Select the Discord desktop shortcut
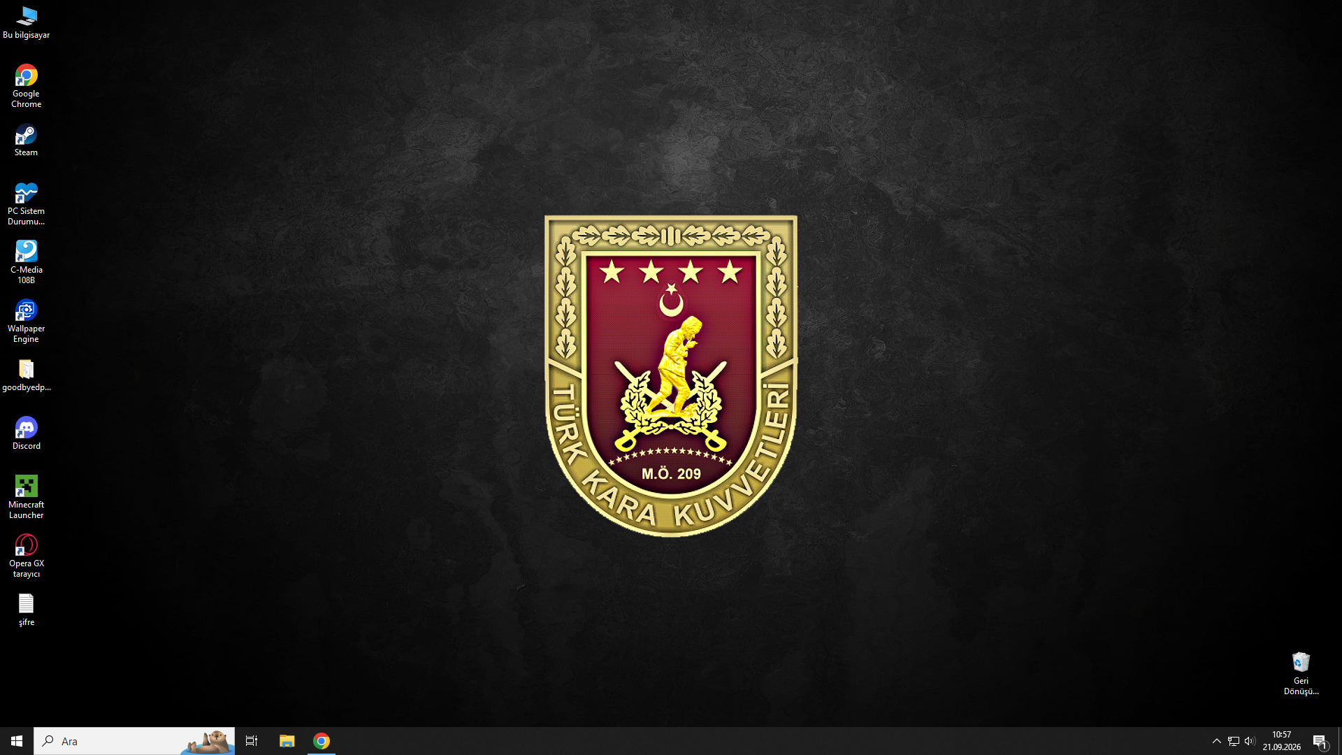The height and width of the screenshot is (755, 1342). pyautogui.click(x=26, y=433)
